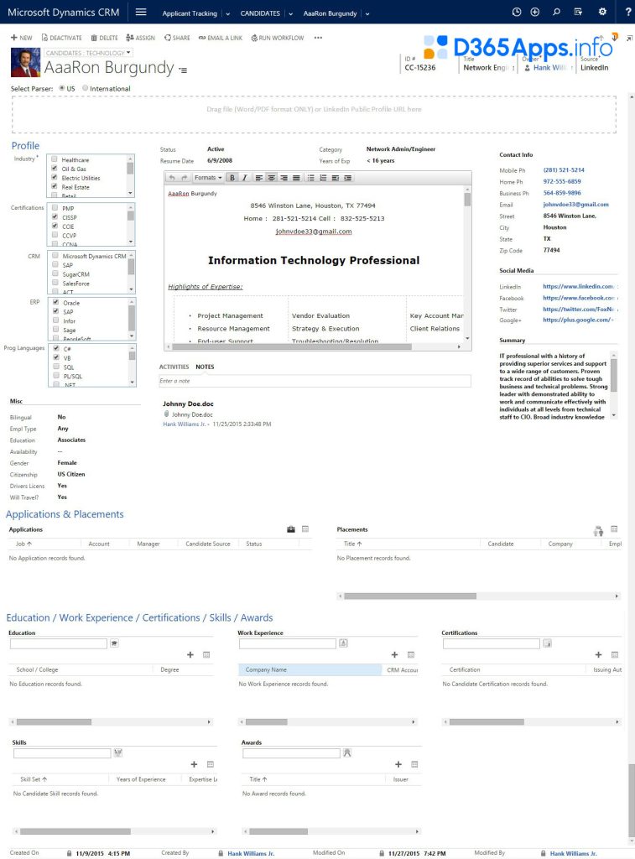Toggle bold in resume editor

[232, 178]
